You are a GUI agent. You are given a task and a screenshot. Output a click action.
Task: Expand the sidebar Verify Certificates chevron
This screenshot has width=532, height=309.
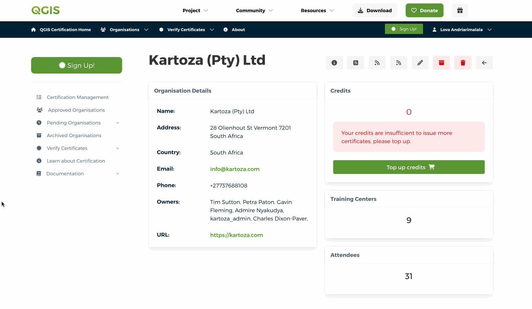coord(118,148)
